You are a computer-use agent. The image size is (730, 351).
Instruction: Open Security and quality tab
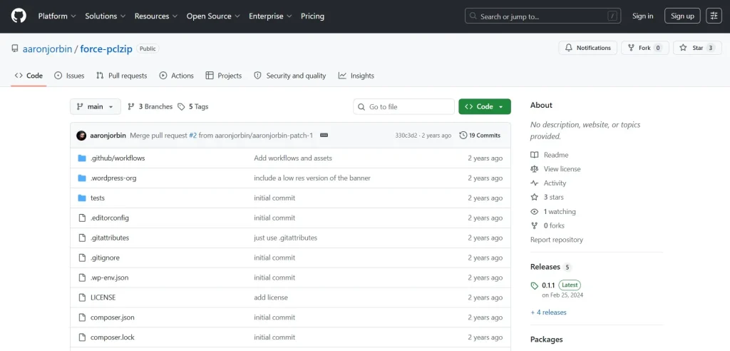click(290, 76)
